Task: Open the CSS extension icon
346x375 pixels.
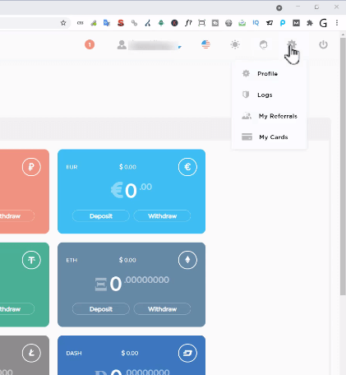Action: [x=80, y=23]
